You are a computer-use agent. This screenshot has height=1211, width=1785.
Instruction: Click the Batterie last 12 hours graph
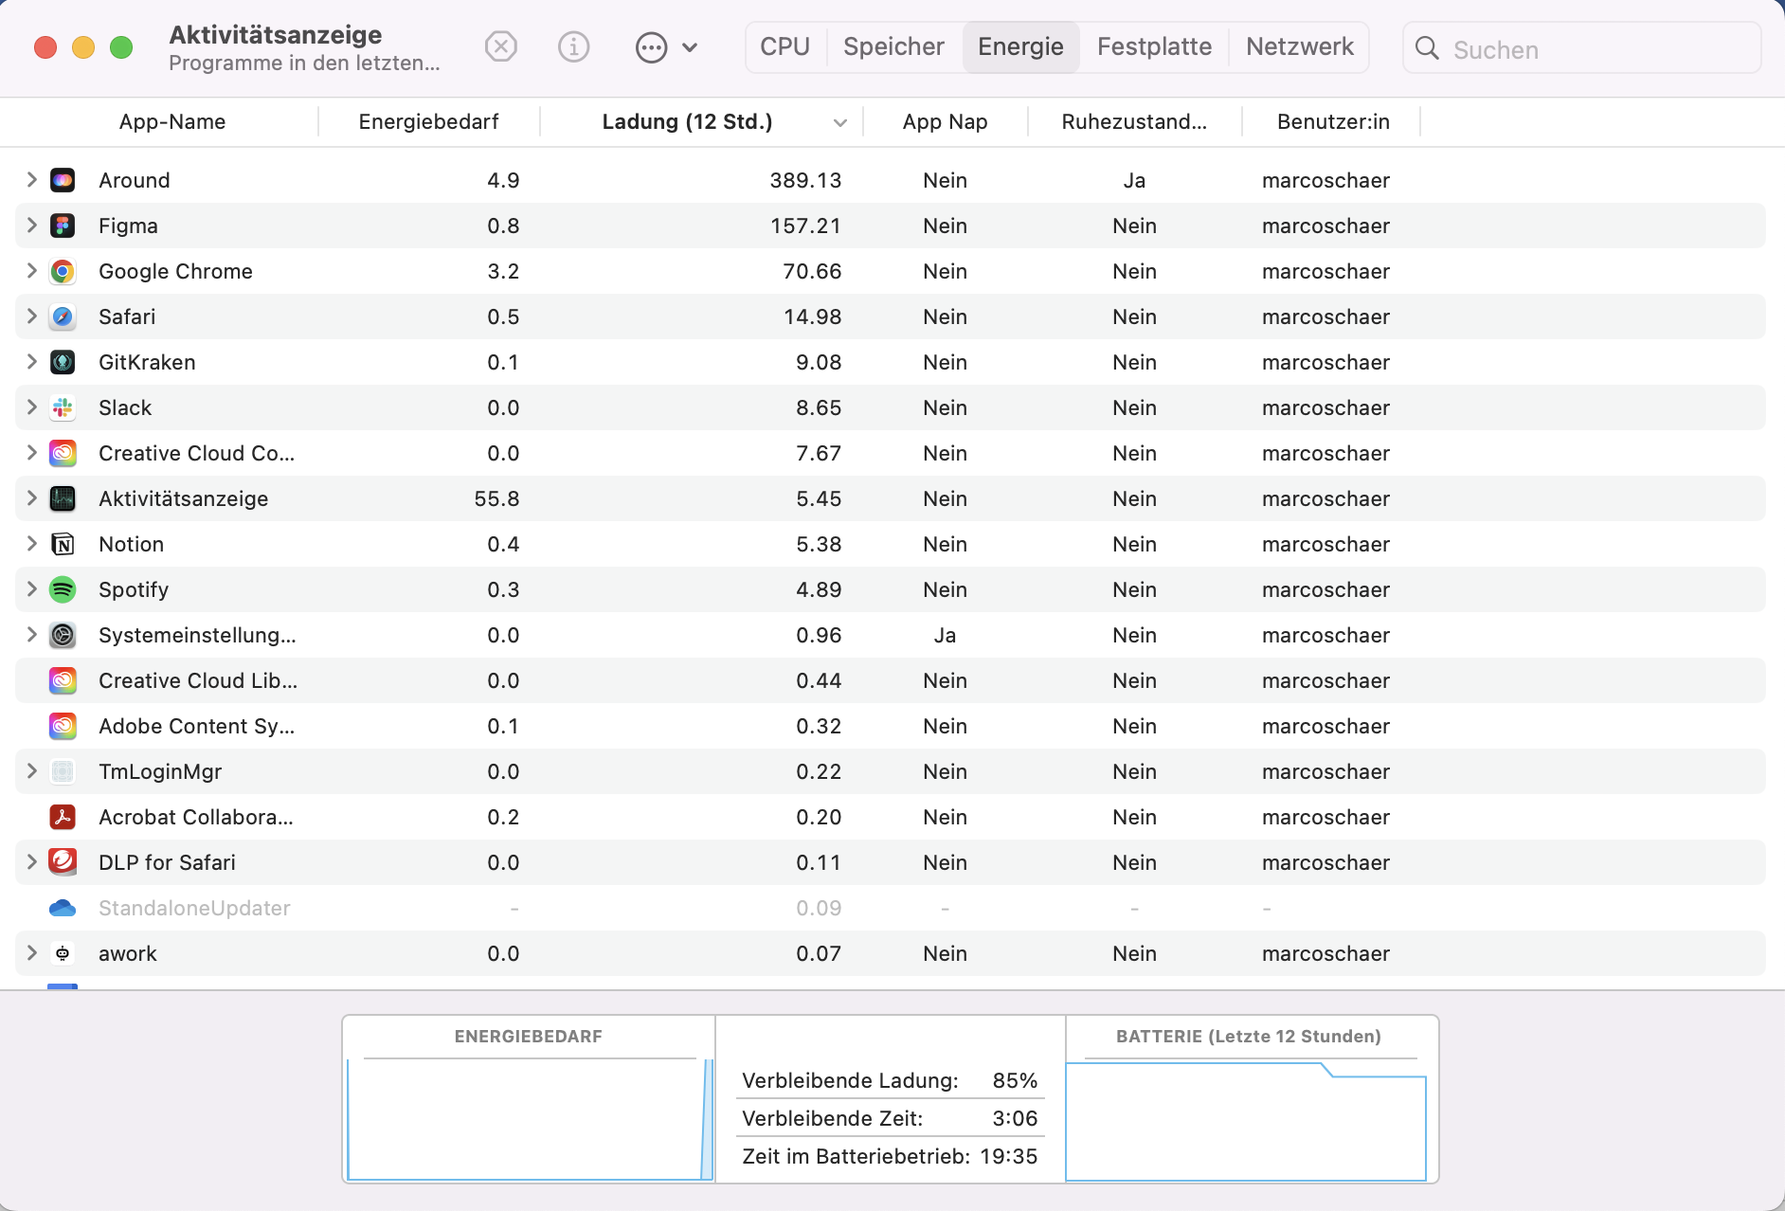(x=1246, y=1121)
